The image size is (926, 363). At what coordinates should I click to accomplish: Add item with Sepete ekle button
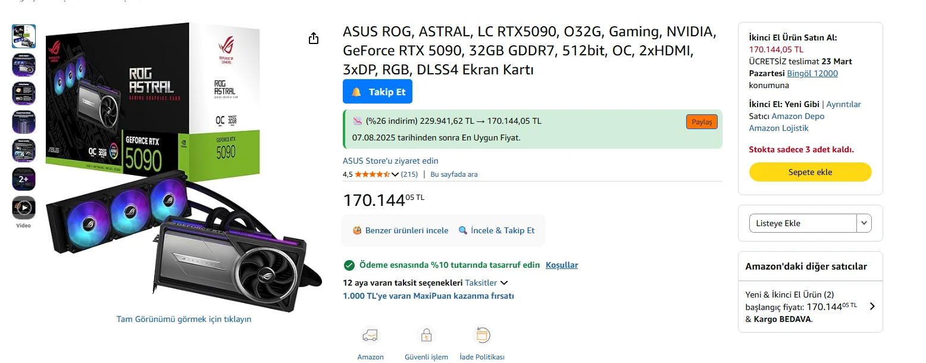click(810, 172)
